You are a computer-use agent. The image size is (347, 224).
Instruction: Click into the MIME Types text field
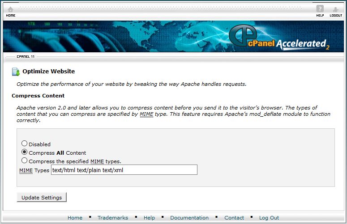pos(124,170)
